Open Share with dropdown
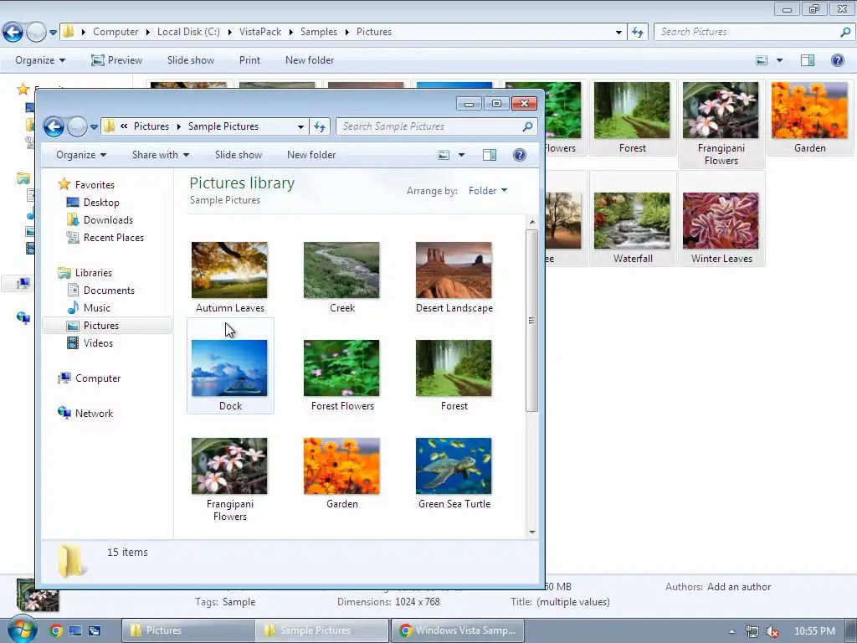Screen dimensions: 857x643 coord(161,155)
